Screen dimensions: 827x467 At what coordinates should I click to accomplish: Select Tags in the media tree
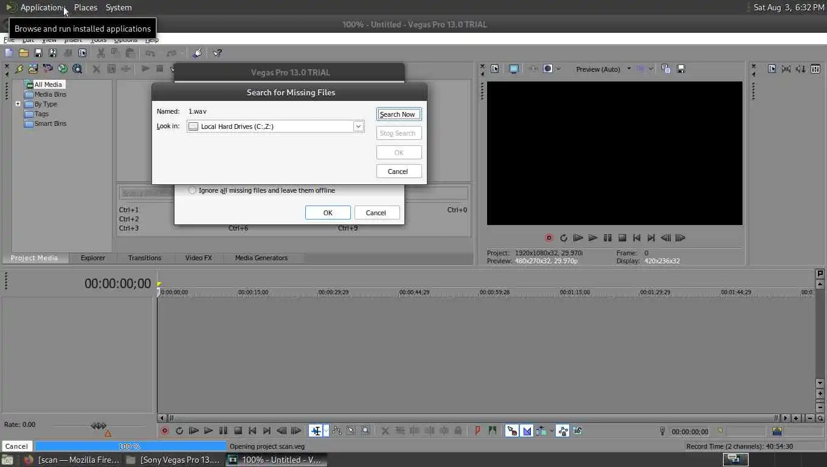[x=41, y=114]
